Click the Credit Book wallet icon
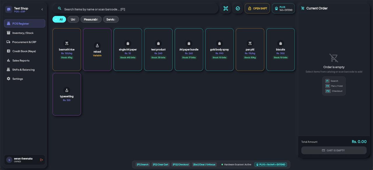 (8, 51)
